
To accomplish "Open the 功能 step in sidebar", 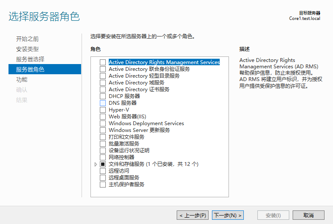I will coord(22,80).
